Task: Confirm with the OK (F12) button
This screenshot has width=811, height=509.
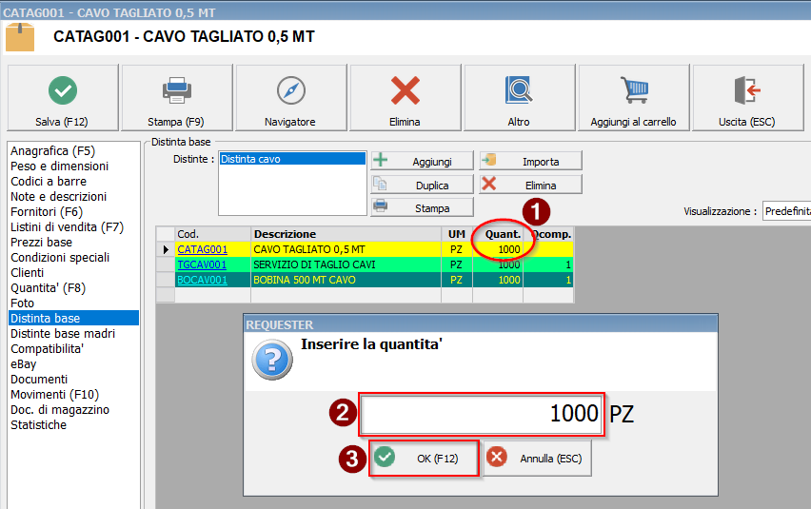Action: (x=424, y=459)
